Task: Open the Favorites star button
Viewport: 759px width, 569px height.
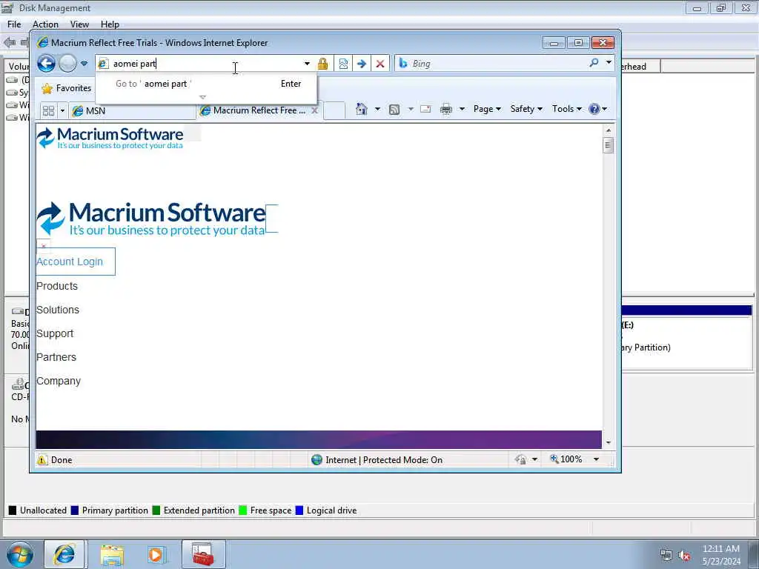Action: coord(67,88)
